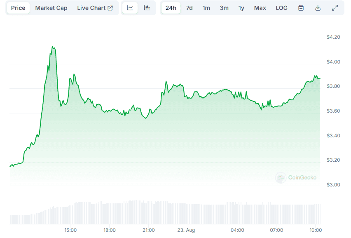Click the volume bars below the chart

[165, 212]
